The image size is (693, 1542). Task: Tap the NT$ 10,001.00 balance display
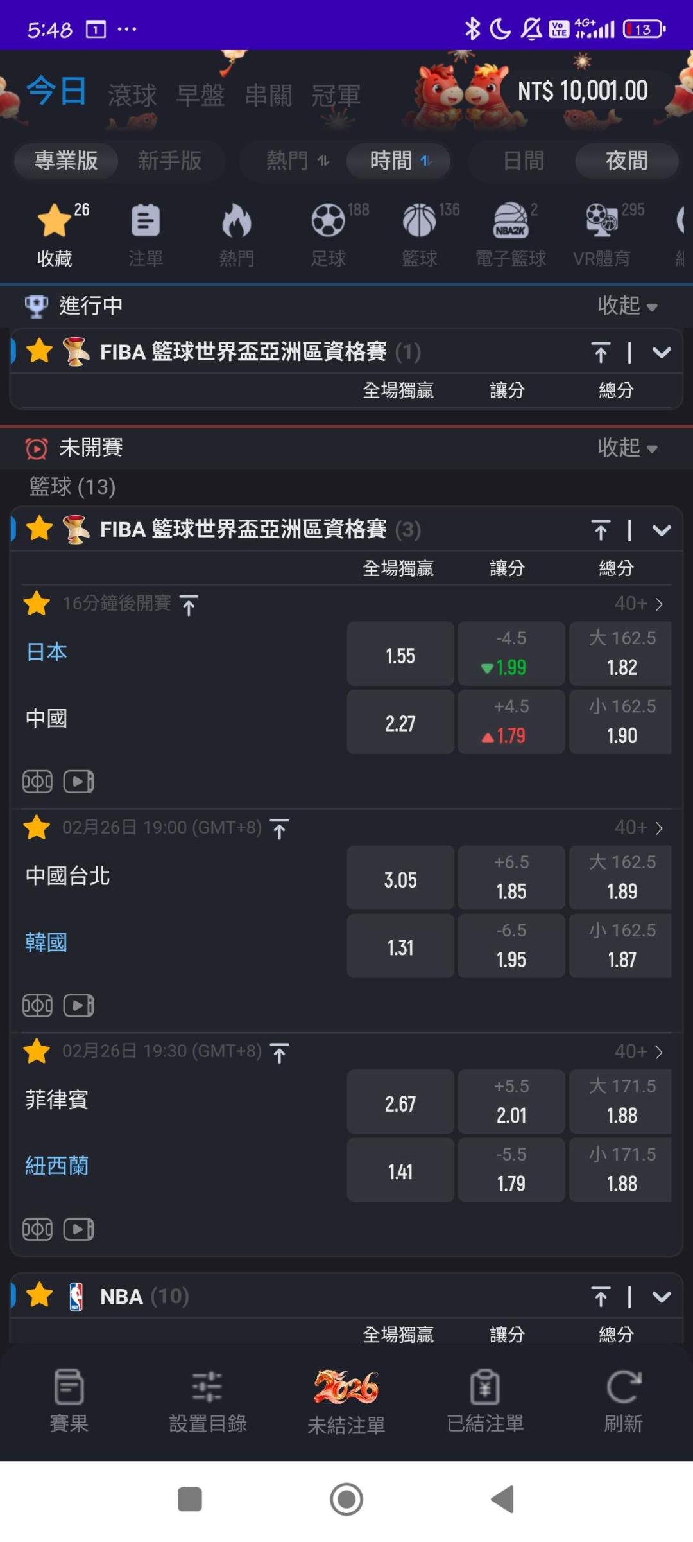pyautogui.click(x=583, y=91)
